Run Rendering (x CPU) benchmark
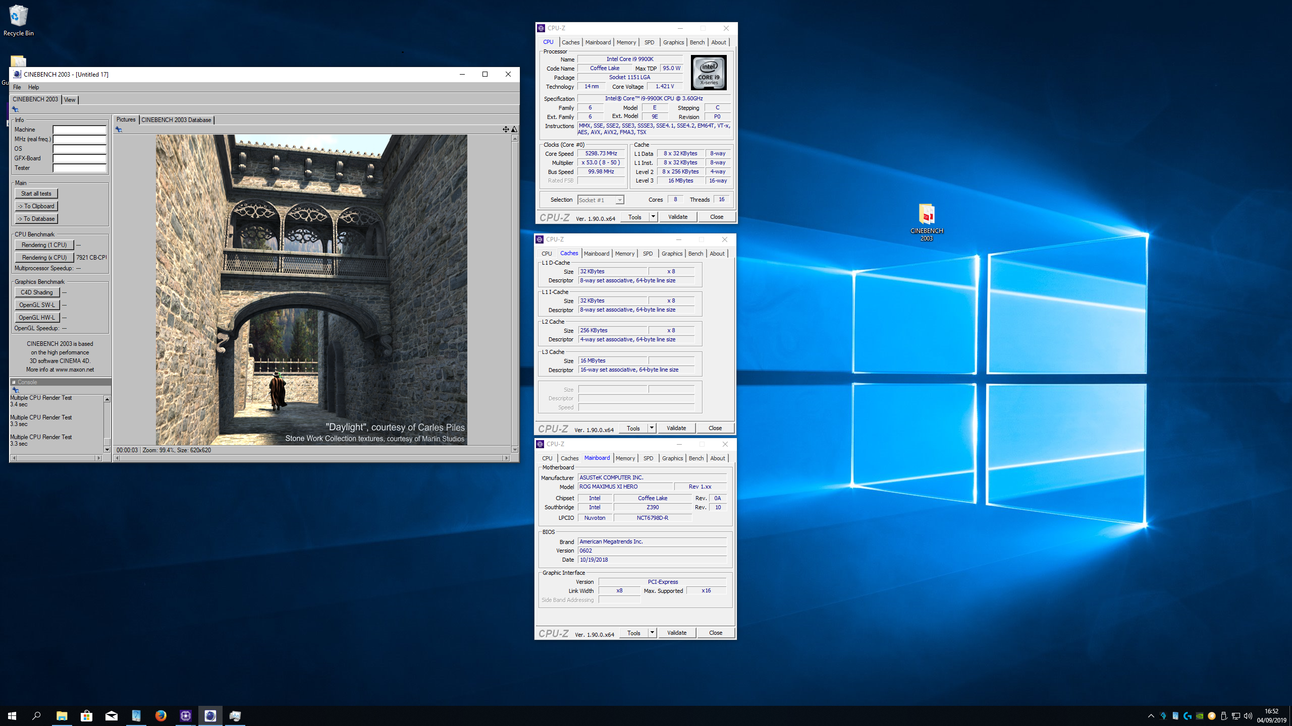This screenshot has height=726, width=1292. pyautogui.click(x=44, y=258)
